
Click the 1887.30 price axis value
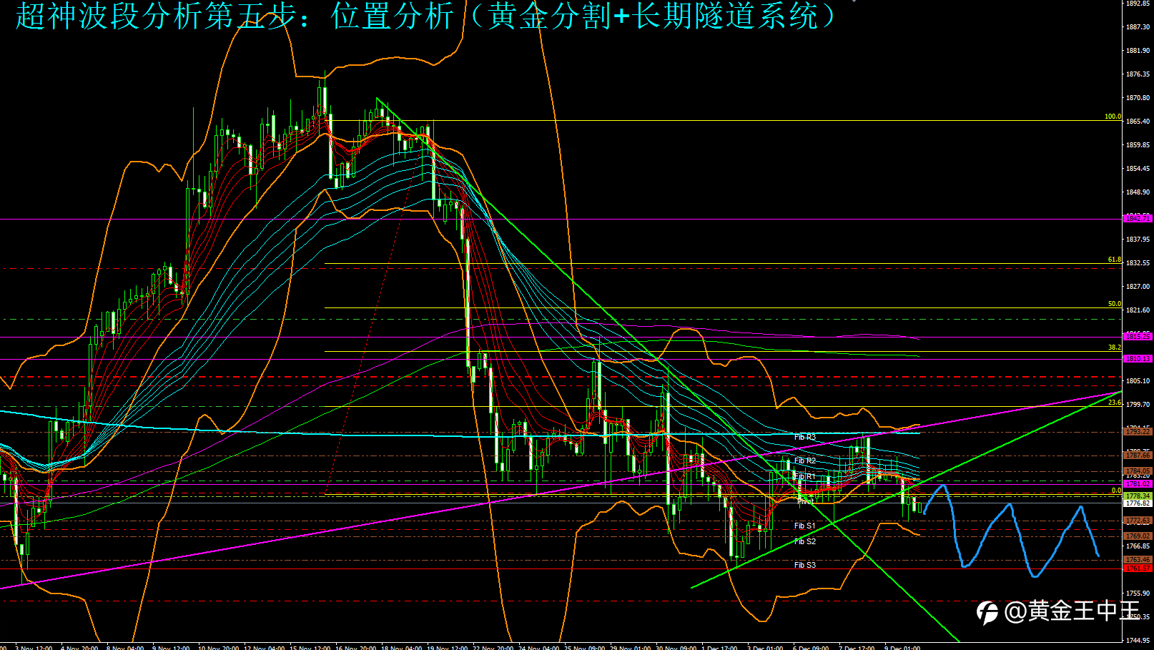(x=1138, y=27)
